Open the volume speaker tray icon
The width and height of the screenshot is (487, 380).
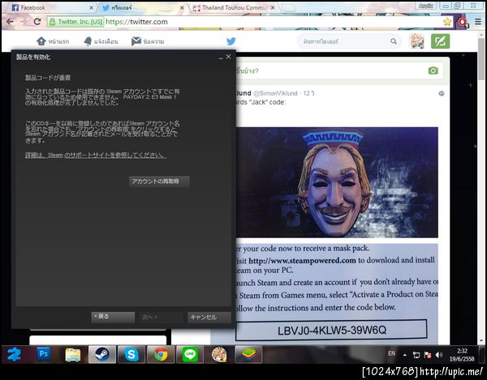[439, 355]
